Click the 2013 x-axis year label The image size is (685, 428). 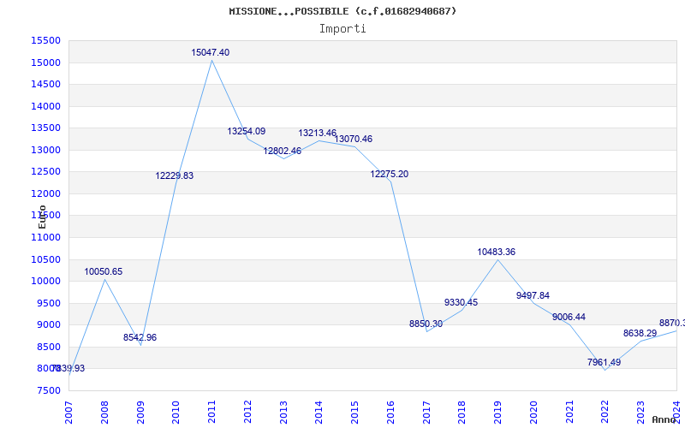coord(283,413)
